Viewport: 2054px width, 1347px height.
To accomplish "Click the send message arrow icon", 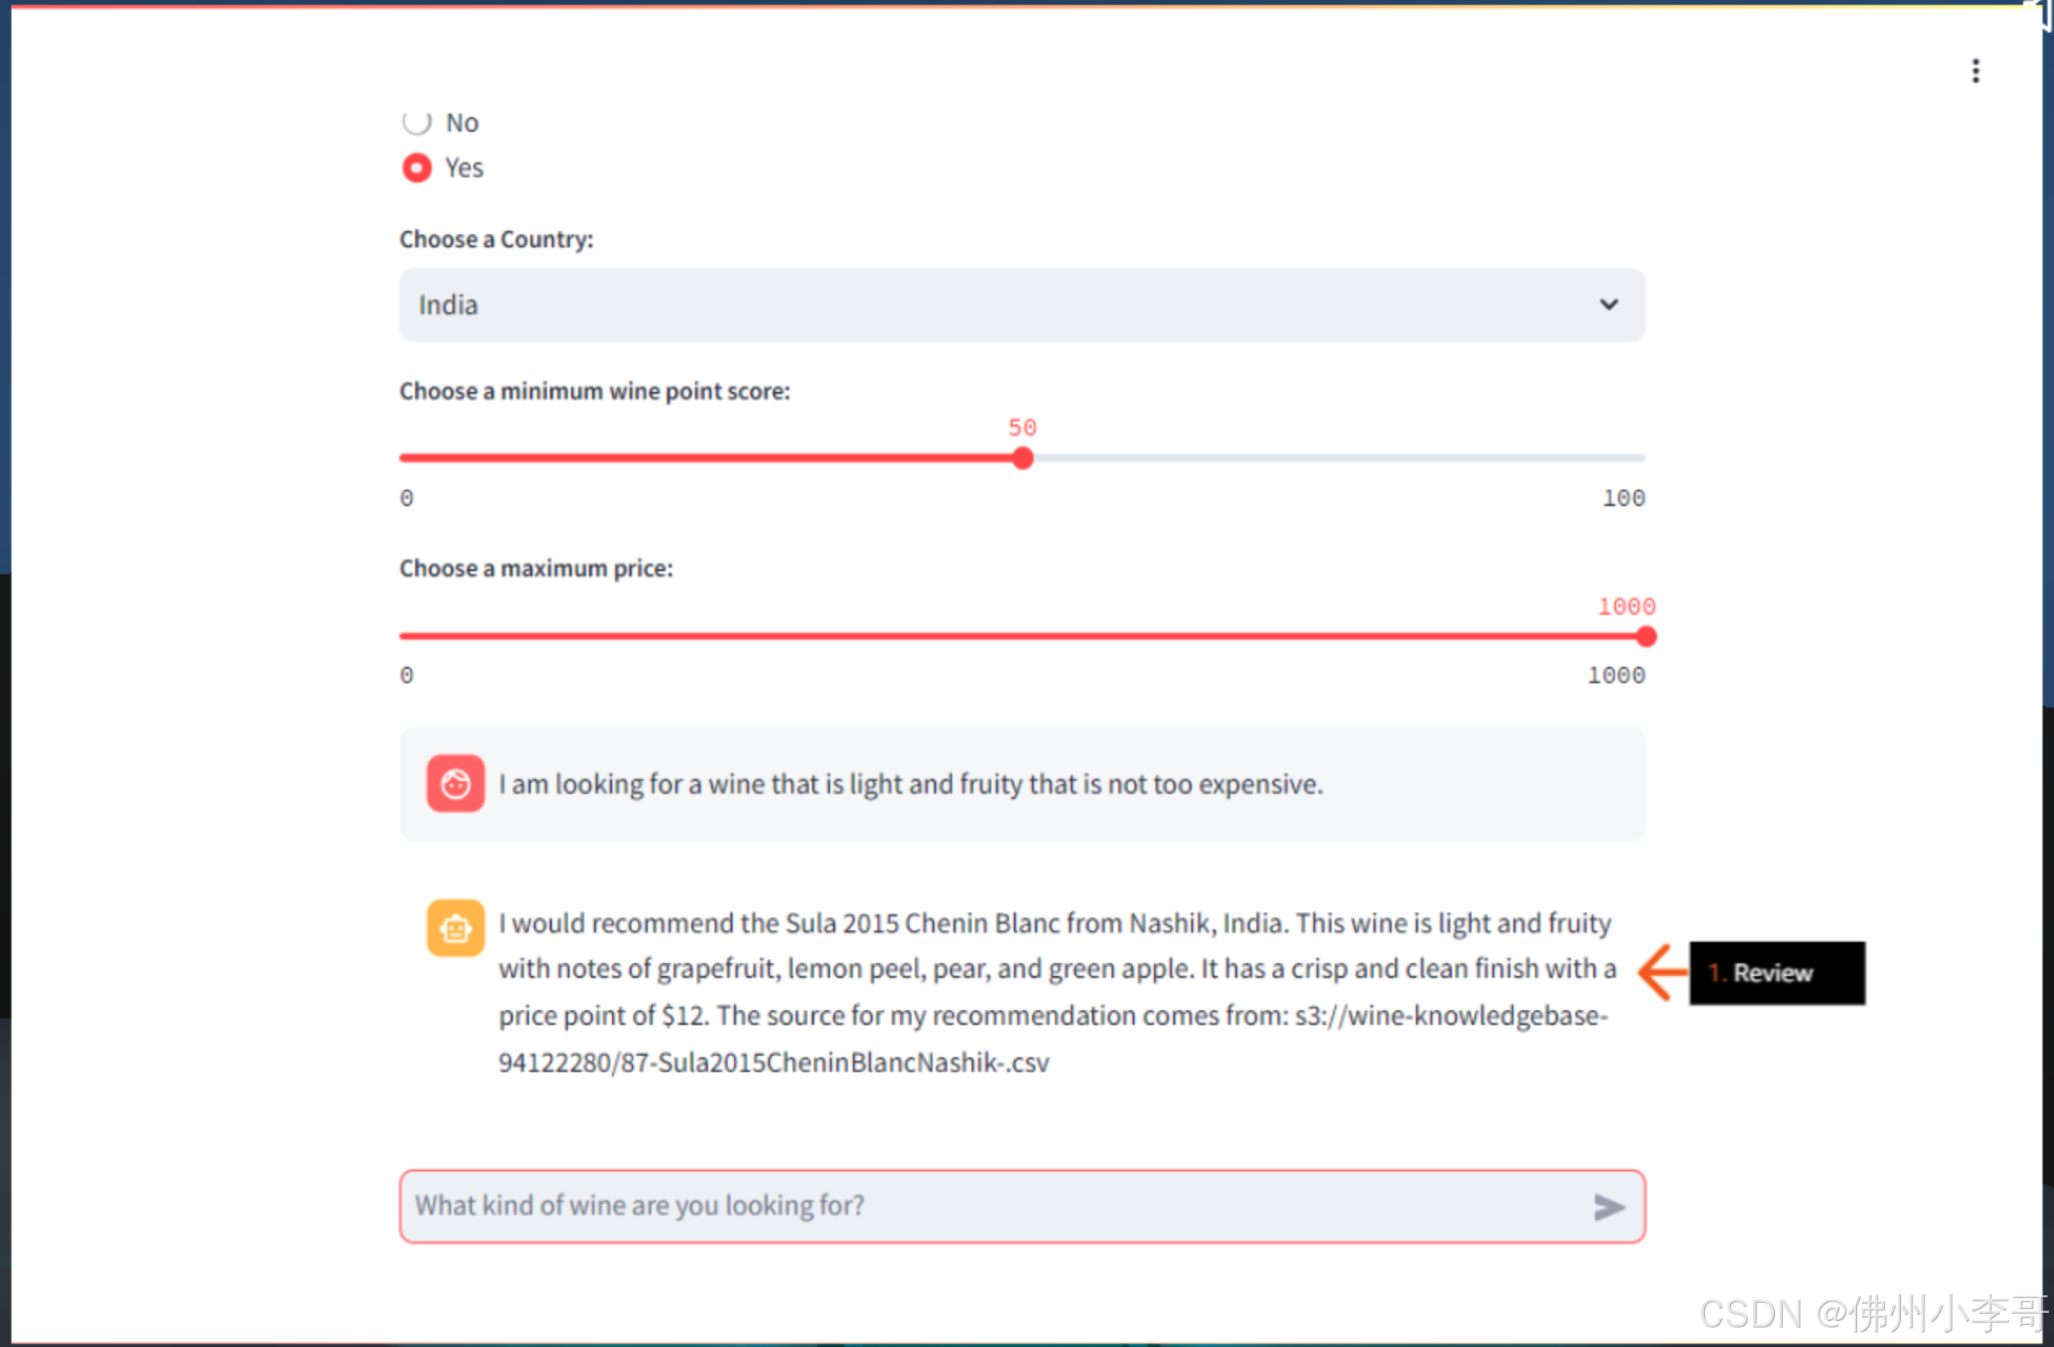I will pos(1609,1206).
